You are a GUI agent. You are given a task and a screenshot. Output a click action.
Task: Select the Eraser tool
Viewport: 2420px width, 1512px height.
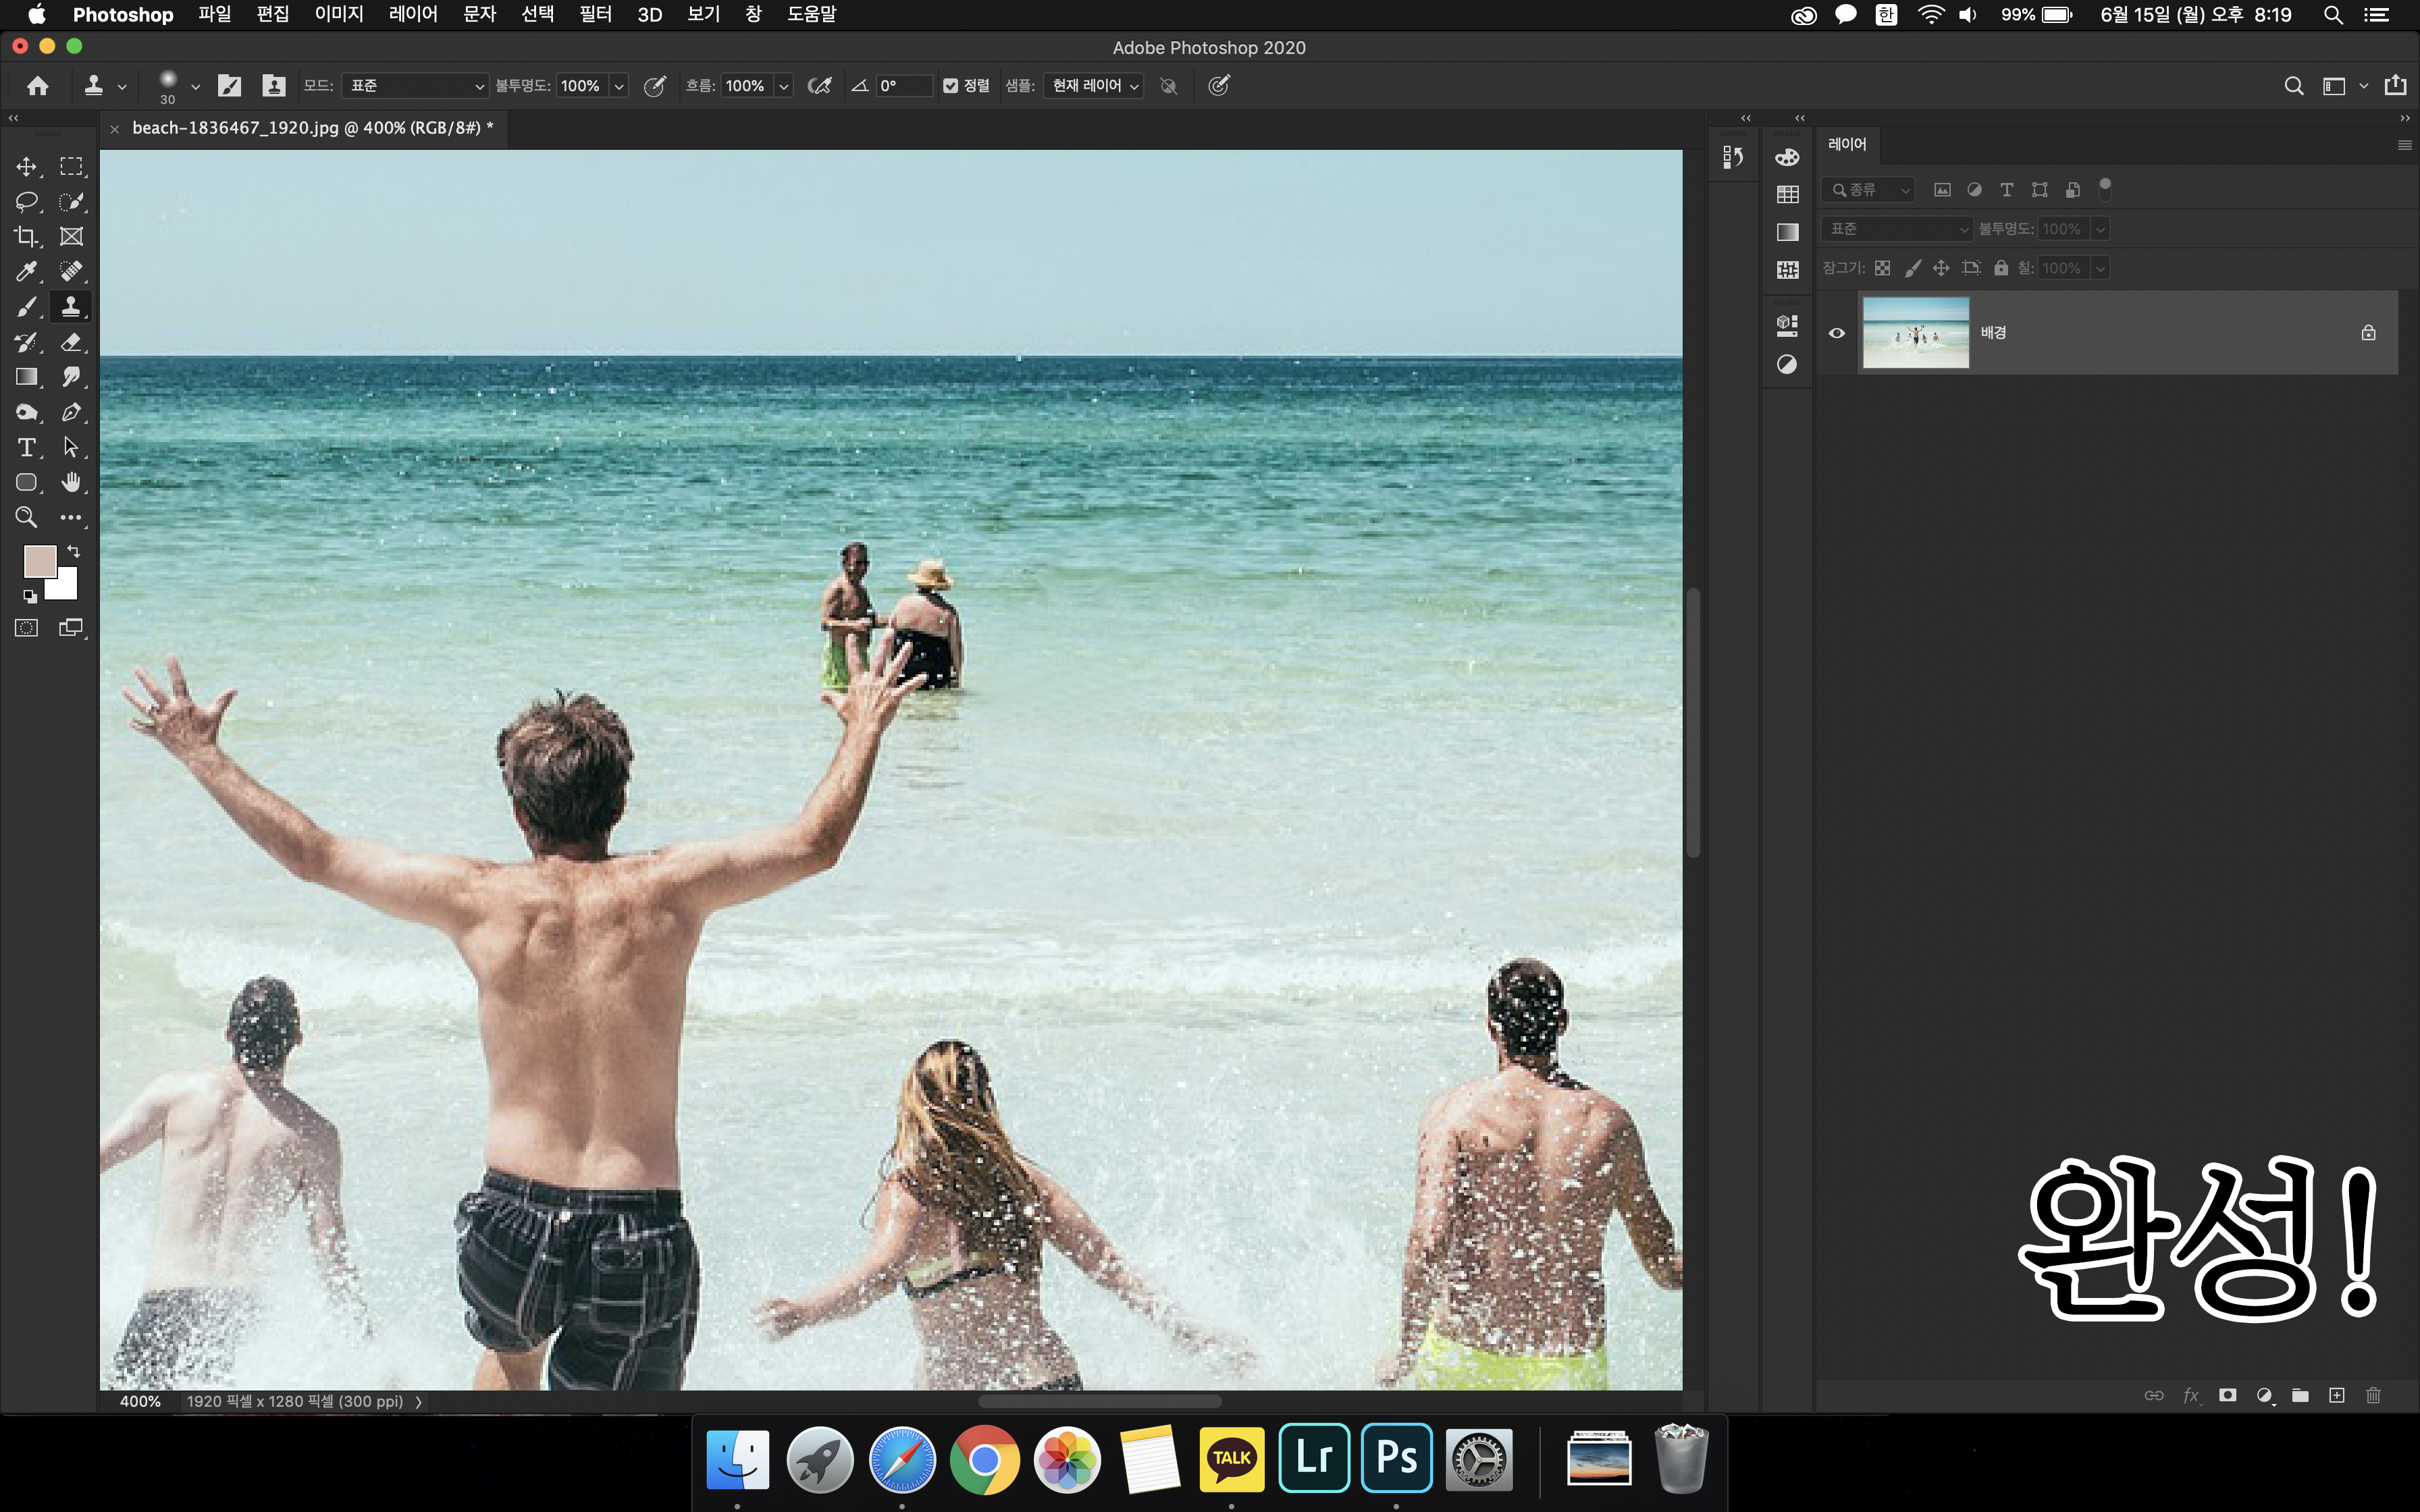tap(71, 342)
